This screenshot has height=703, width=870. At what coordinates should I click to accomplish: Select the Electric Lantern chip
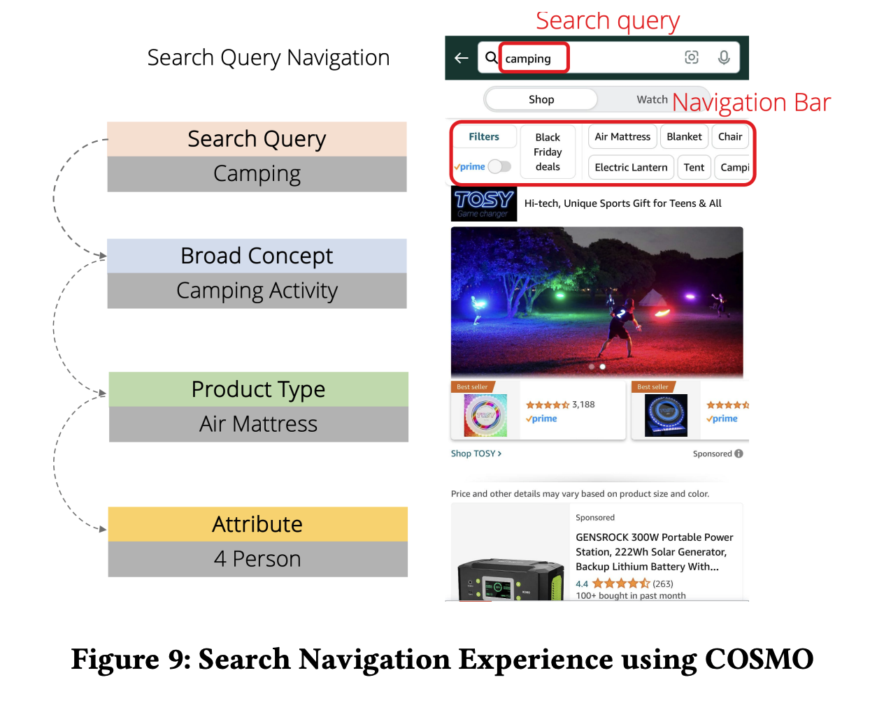[x=631, y=168]
